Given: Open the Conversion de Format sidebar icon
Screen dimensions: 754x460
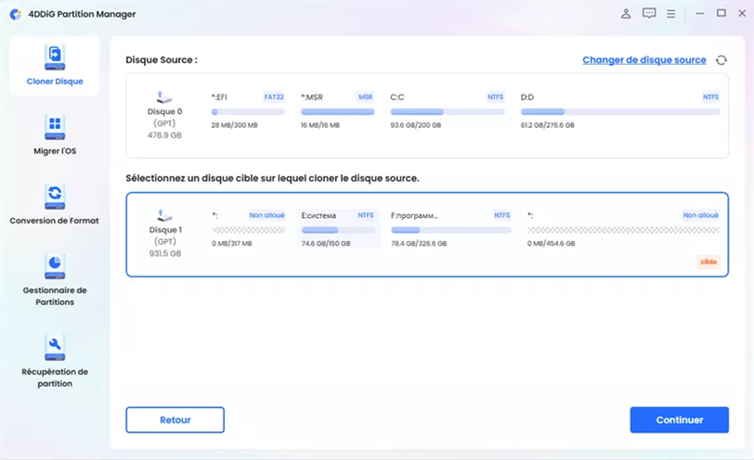Looking at the screenshot, I should 55,197.
